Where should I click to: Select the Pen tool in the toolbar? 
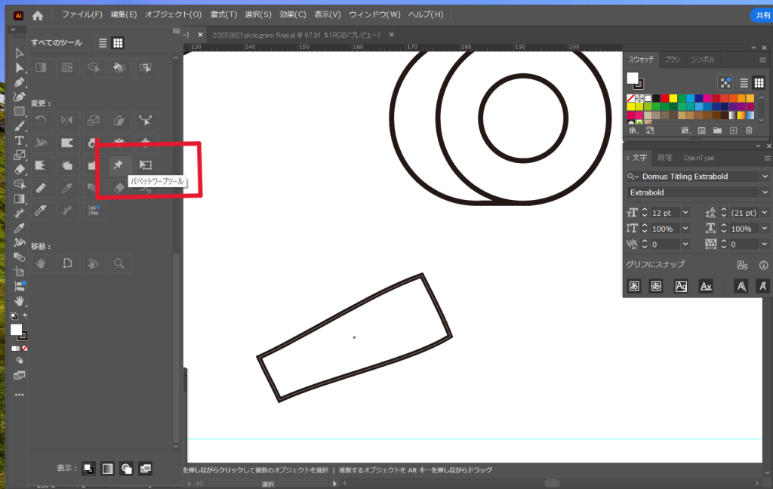pyautogui.click(x=20, y=82)
